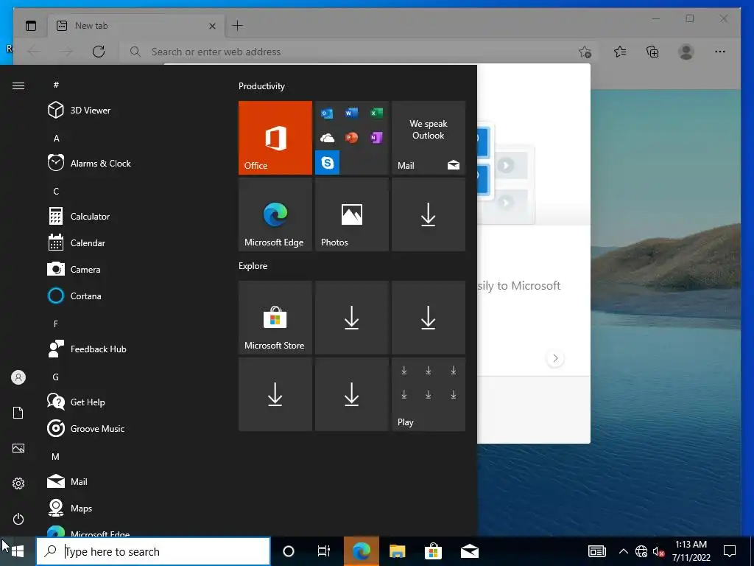
Task: Open the Photos tile
Action: point(351,214)
